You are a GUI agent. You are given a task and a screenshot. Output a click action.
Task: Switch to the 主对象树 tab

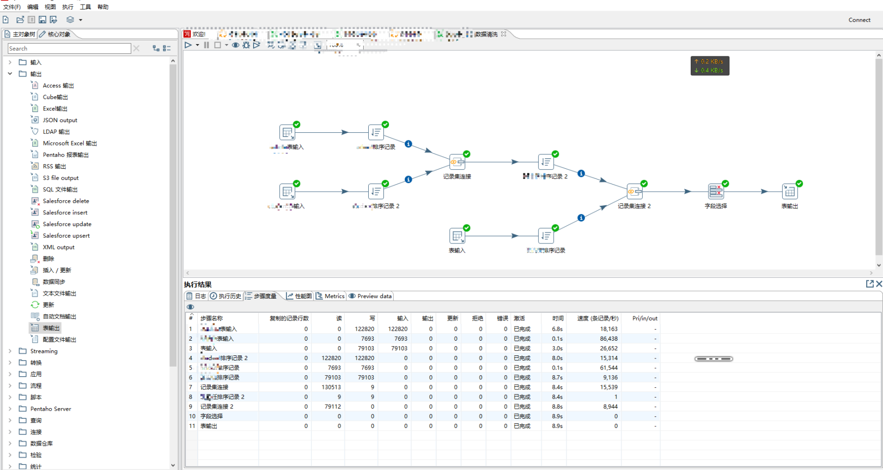coord(20,34)
